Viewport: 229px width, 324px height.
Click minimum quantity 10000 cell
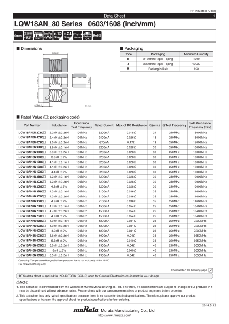tap(196, 64)
